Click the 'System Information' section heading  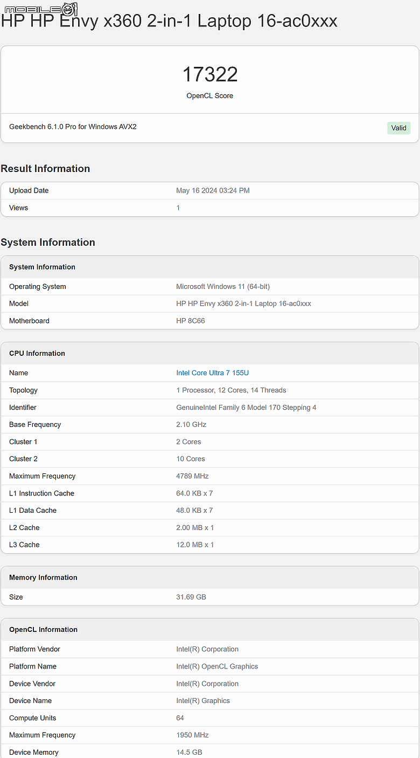click(48, 243)
